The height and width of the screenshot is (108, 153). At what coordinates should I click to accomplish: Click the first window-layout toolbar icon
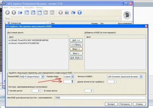click(x=26, y=12)
